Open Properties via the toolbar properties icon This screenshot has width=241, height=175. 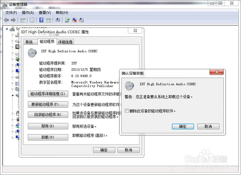[x=32, y=20]
